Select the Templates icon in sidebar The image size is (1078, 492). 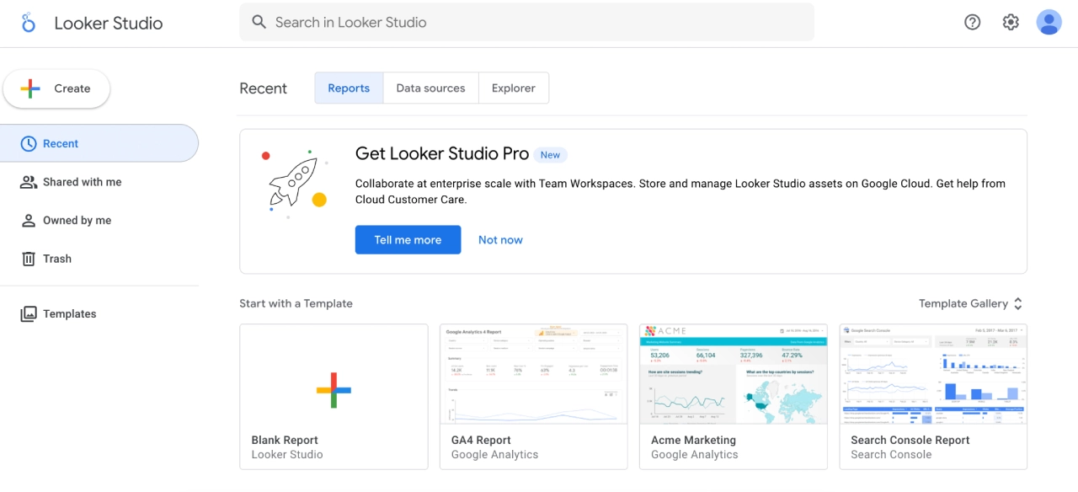click(x=29, y=313)
